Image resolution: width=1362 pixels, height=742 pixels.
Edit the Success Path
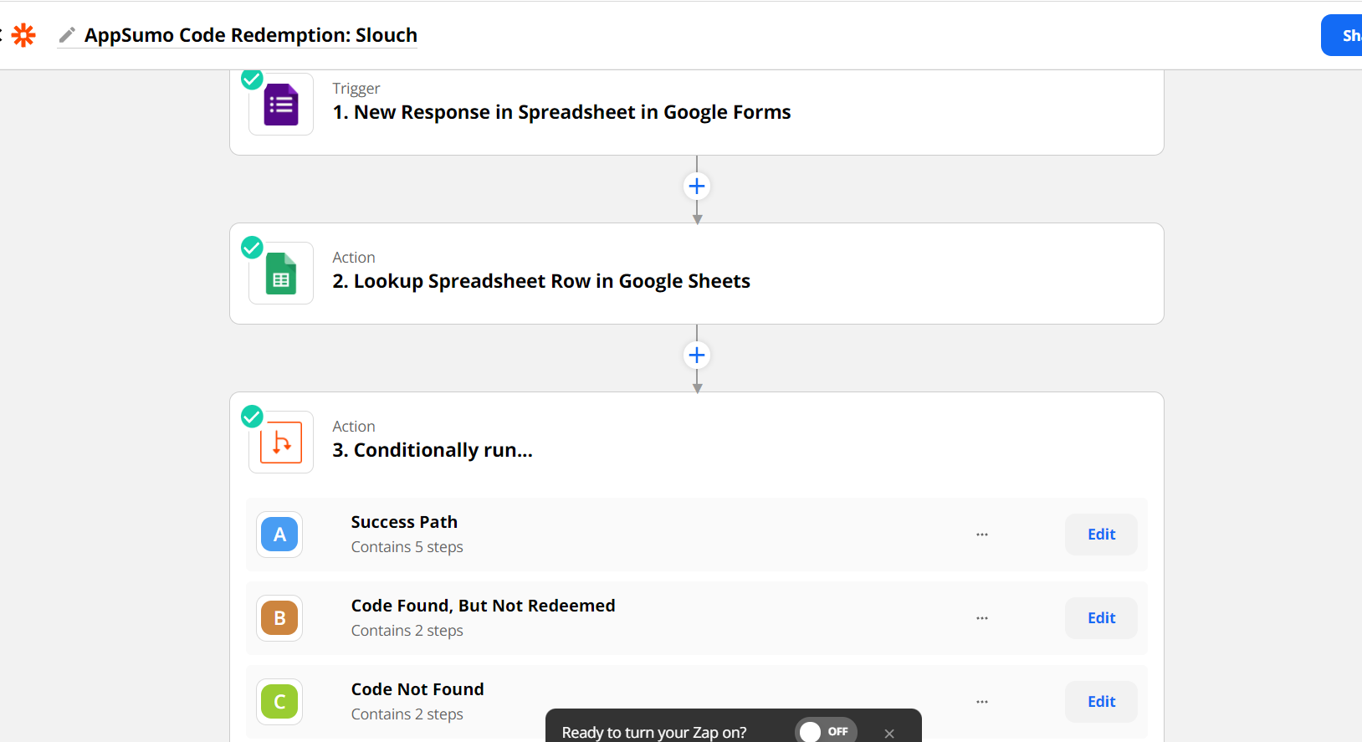[x=1101, y=535]
